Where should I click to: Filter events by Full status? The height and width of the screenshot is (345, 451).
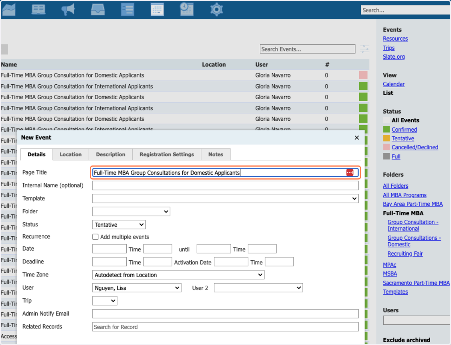(396, 157)
